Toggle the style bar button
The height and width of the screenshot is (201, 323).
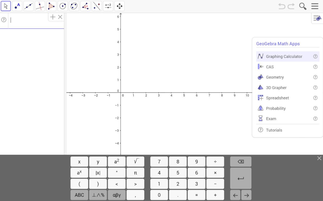coord(317,18)
